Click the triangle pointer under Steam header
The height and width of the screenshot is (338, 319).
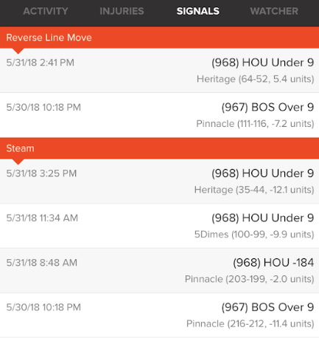click(18, 162)
